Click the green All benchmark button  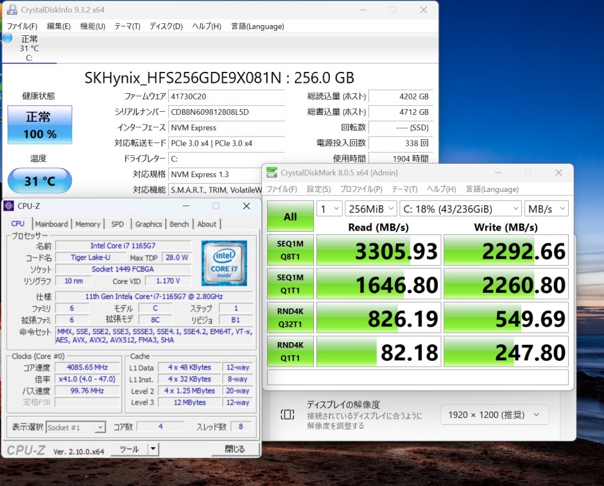pos(290,216)
